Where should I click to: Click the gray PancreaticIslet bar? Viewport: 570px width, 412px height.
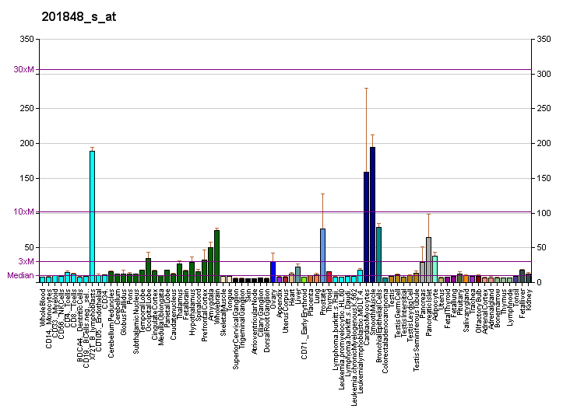428,260
